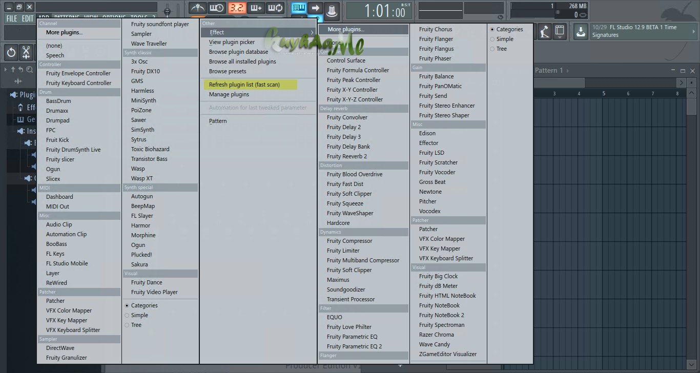Select Categories view in Effect submenu
The image size is (700, 373).
click(x=506, y=29)
